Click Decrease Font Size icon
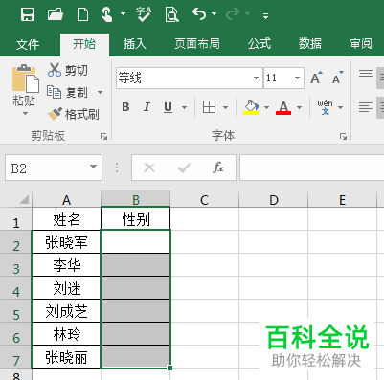Image resolution: width=384 pixels, height=380 pixels. click(337, 78)
